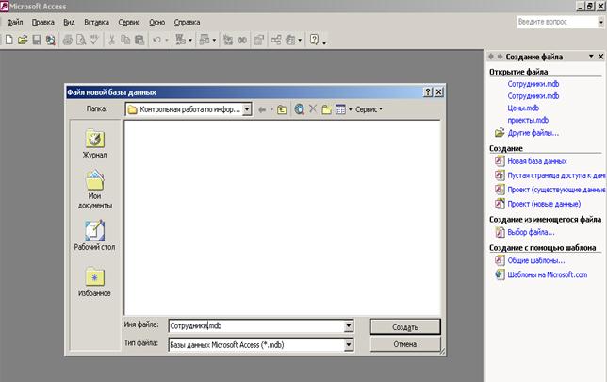Click the Microsoft Script Editor toolbar icon
This screenshot has width=607, height=382.
[x=242, y=40]
